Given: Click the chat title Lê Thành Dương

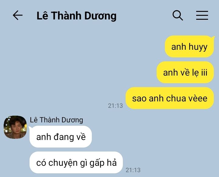Looking at the screenshot, I should click(76, 16).
